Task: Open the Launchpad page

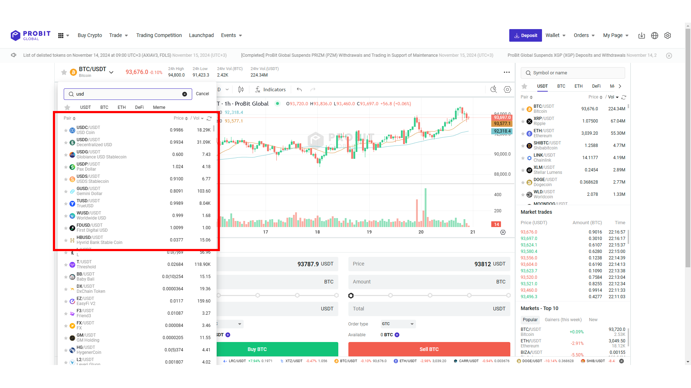Action: [x=201, y=35]
